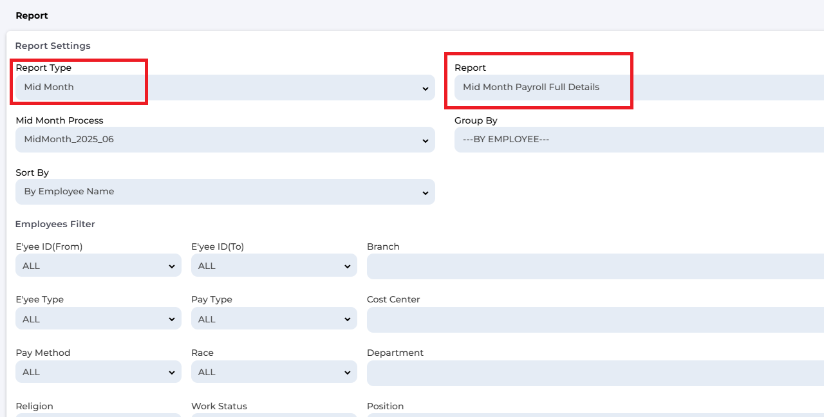Click the Report page title
The width and height of the screenshot is (824, 417).
tap(32, 15)
